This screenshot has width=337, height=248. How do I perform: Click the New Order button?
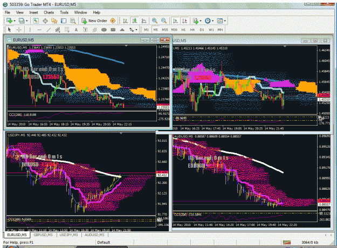pyautogui.click(x=94, y=20)
